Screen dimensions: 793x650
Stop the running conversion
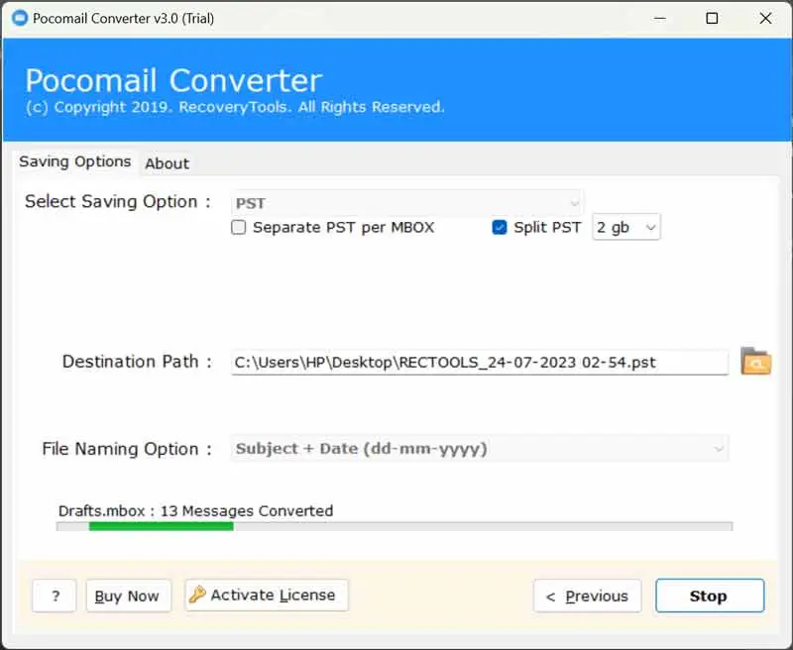(x=709, y=596)
